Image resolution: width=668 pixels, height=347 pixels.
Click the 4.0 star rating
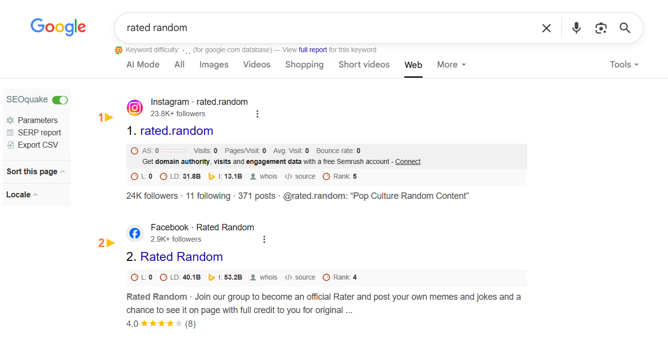161,324
